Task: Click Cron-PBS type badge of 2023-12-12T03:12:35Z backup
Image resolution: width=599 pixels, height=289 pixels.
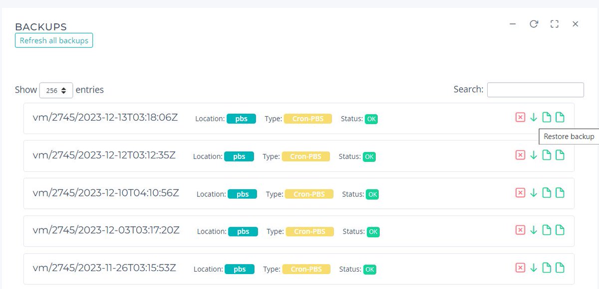Action: coord(306,156)
